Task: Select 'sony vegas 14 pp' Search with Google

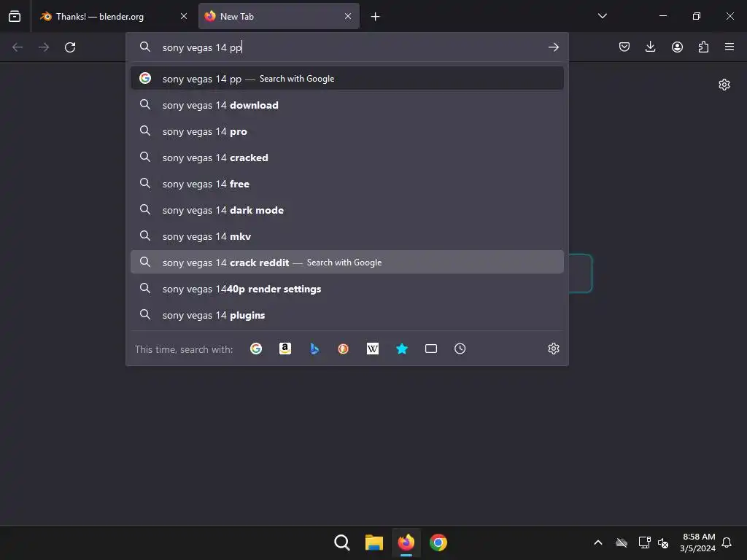Action: 347,79
